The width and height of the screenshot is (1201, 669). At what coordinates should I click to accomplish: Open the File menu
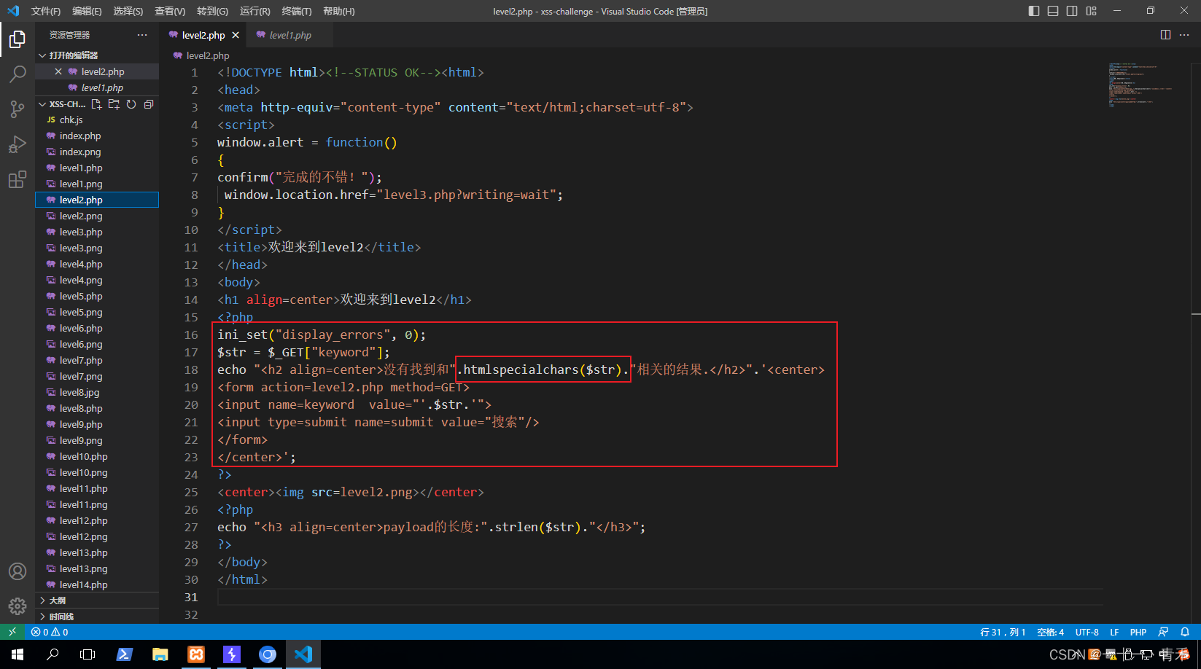pyautogui.click(x=46, y=11)
